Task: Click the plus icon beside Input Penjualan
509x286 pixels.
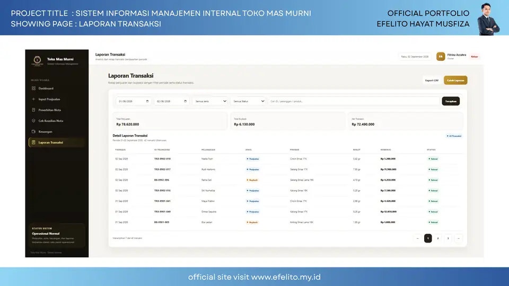Action: click(x=33, y=99)
